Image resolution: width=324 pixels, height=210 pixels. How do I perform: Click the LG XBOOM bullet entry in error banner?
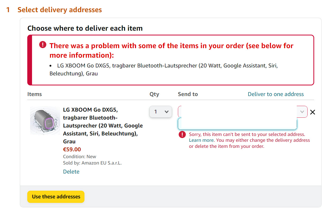point(164,70)
